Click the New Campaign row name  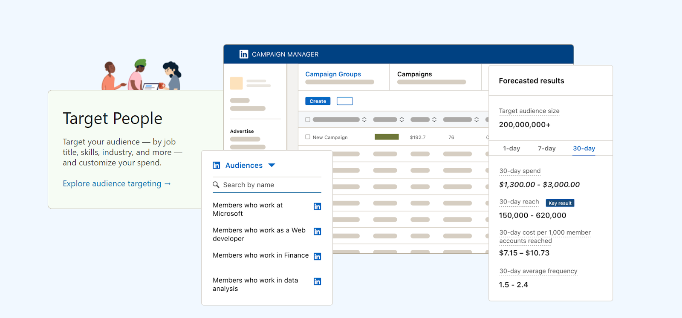[x=330, y=138]
